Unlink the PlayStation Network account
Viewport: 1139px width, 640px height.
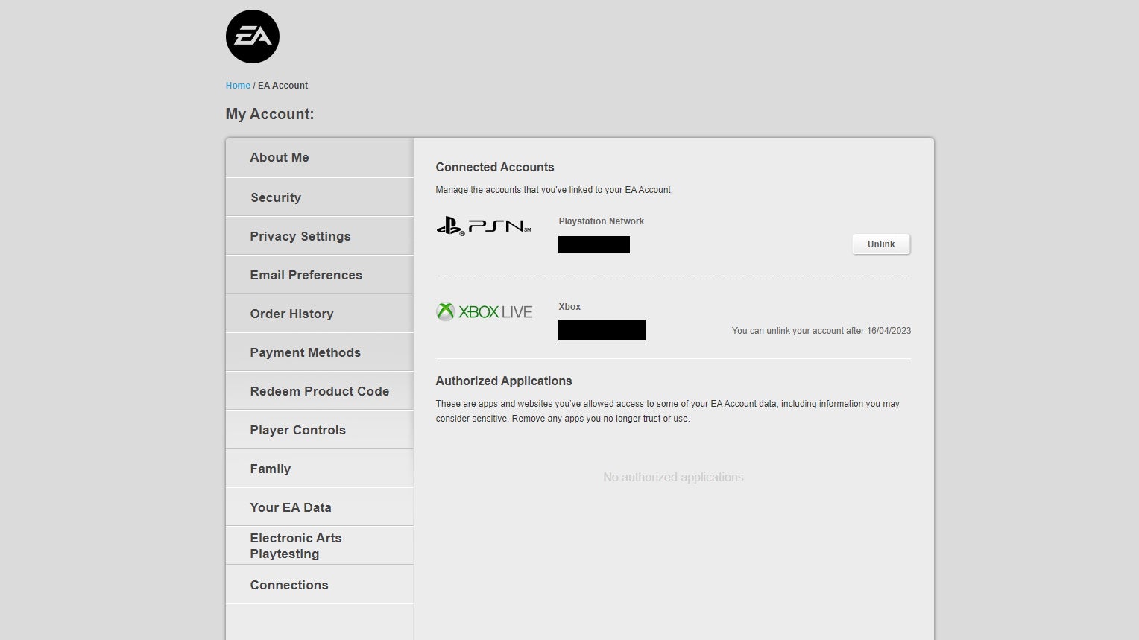point(880,244)
